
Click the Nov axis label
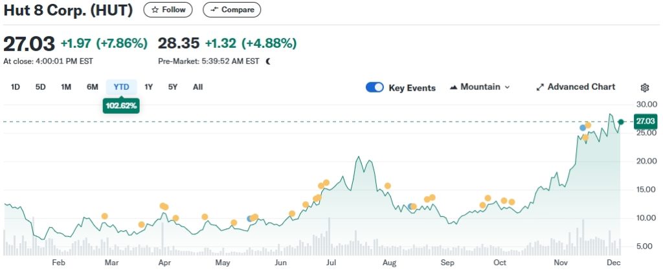pos(561,263)
